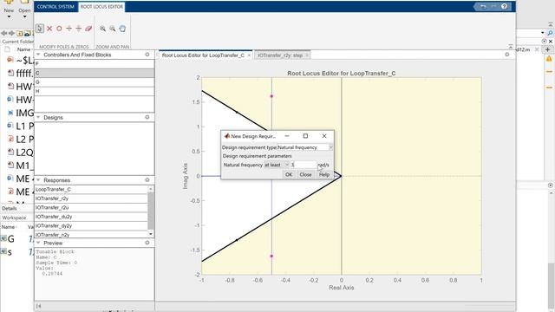This screenshot has height=312, width=555.
Task: Open the New button dropdown arrow
Action: pyautogui.click(x=9, y=16)
